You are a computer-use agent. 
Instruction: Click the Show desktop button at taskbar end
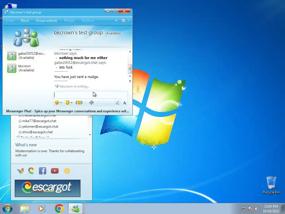[283, 208]
